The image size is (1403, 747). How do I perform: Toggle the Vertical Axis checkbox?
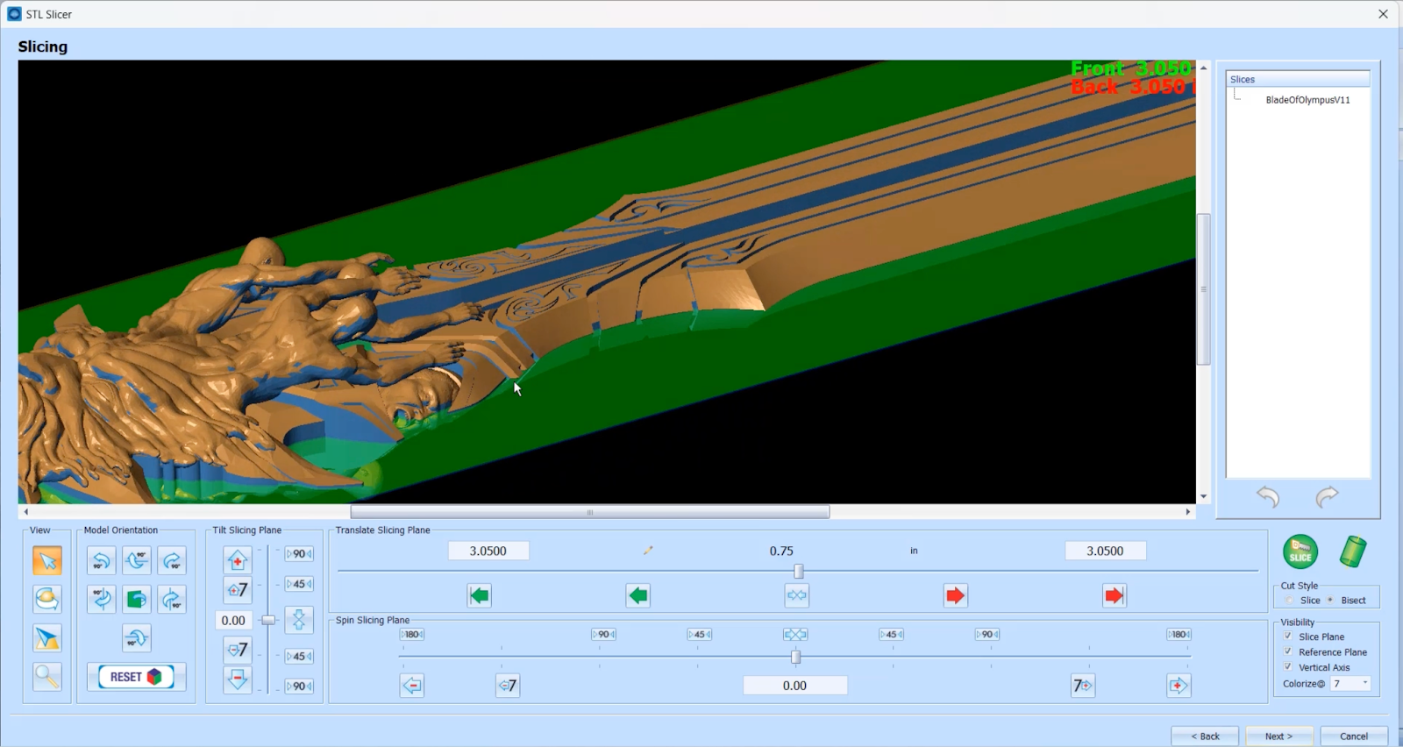tap(1288, 667)
